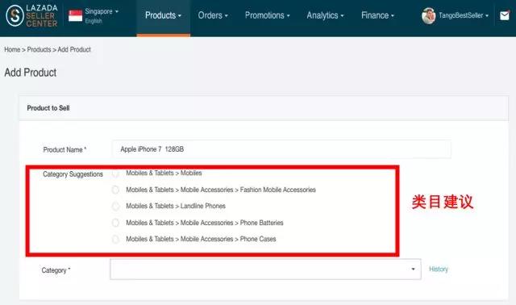Screen dimensions: 516x305
Task: Click the Add Product page heading
Action: click(31, 73)
